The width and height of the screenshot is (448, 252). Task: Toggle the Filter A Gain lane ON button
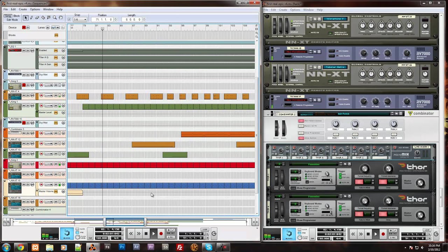(x=56, y=64)
